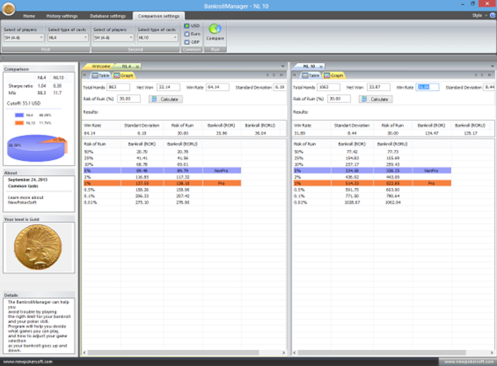This screenshot has width=497, height=366.
Task: Toggle the USD currency checkbox
Action: click(x=186, y=26)
